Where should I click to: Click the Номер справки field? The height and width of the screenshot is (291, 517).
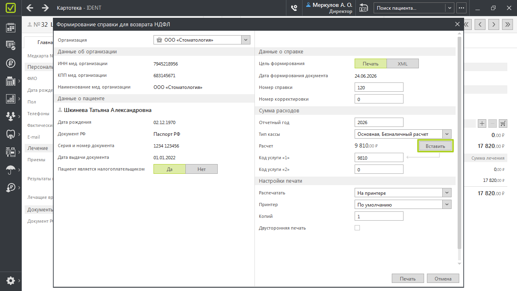tap(379, 87)
